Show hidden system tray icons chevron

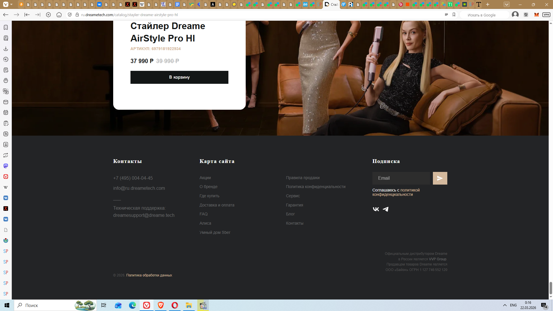(505, 305)
